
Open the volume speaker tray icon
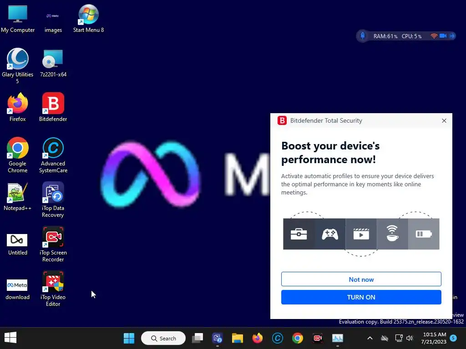point(410,338)
